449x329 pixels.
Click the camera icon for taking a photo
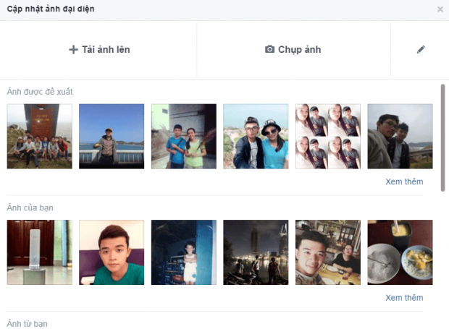coord(270,50)
